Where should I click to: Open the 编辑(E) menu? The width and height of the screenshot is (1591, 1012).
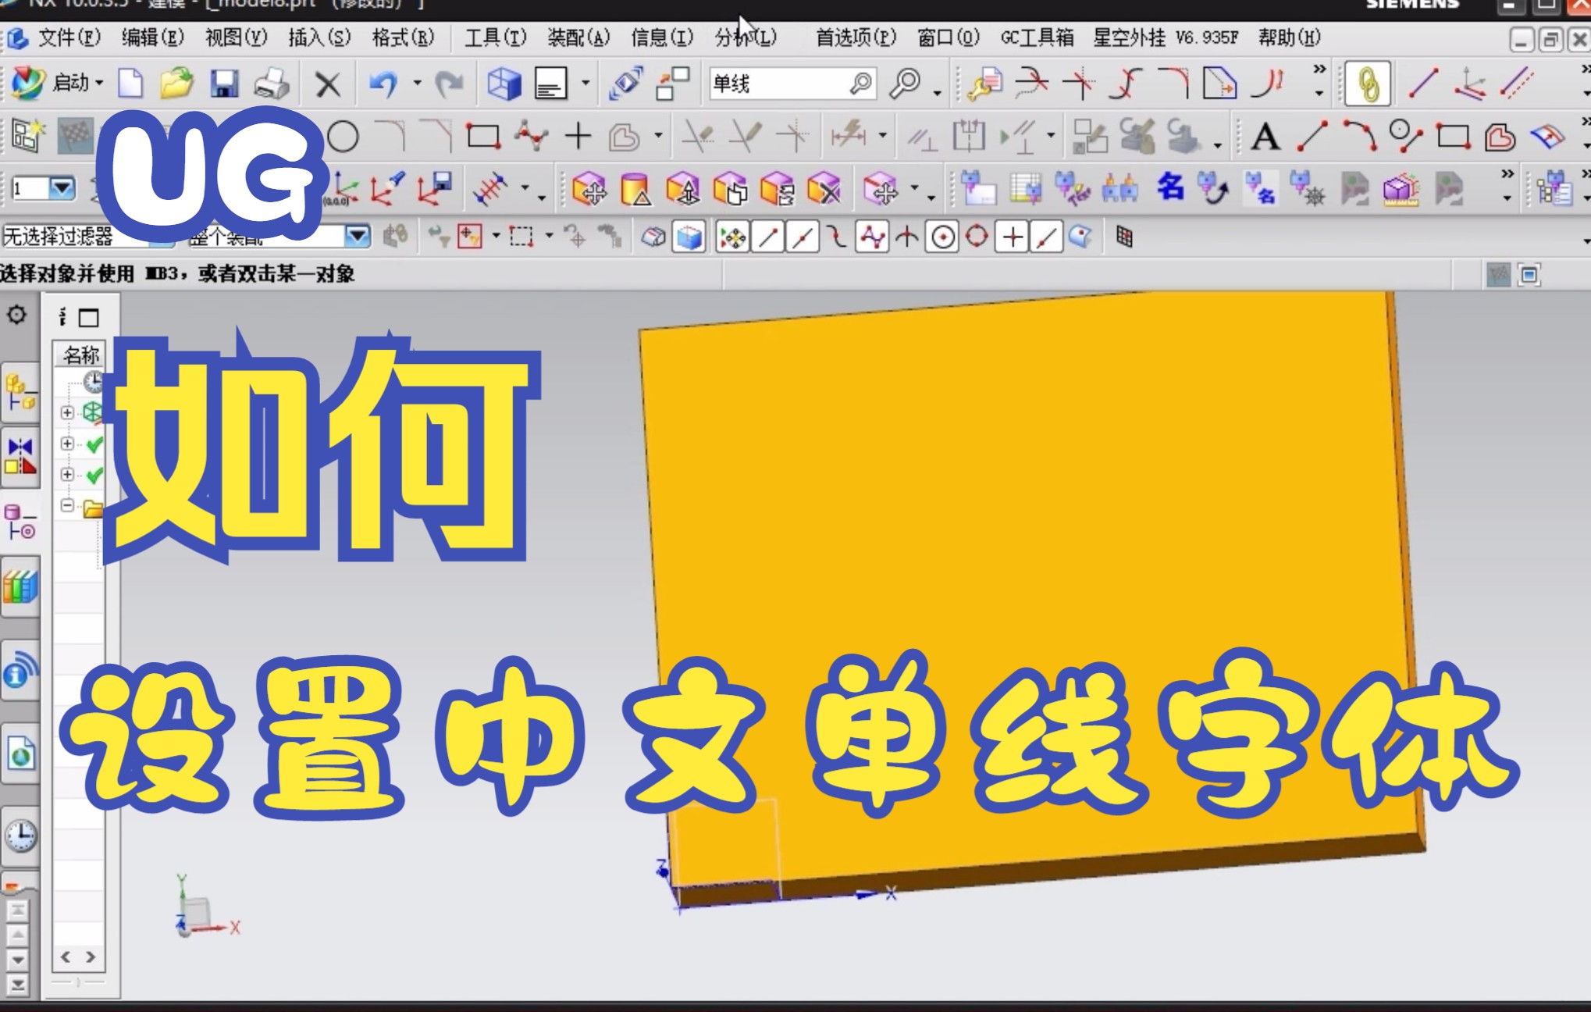point(152,37)
